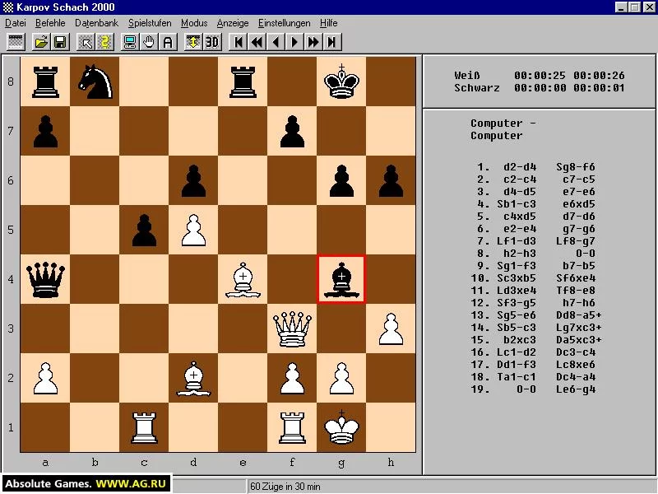Open the Spielstufen menu
This screenshot has height=494, width=658.
pyautogui.click(x=150, y=23)
